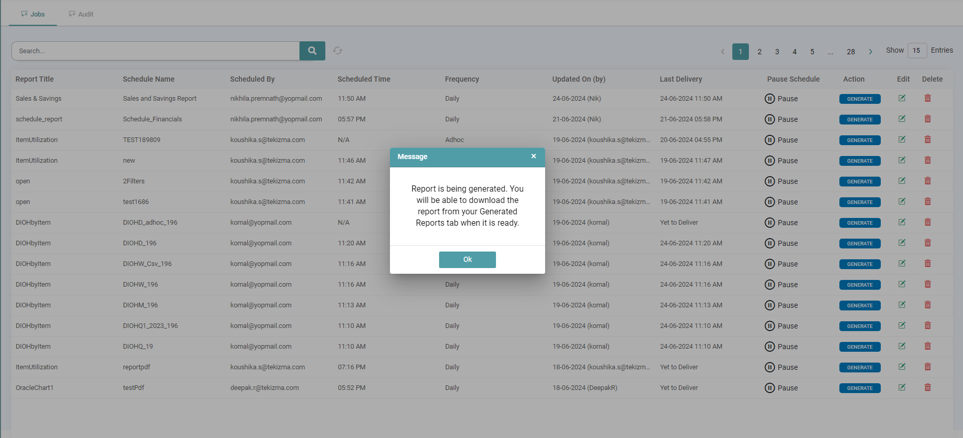The width and height of the screenshot is (963, 438).
Task: Select the Jobs tab
Action: point(33,14)
